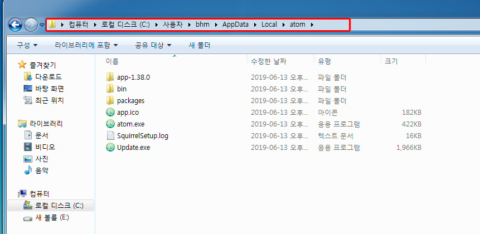480x234 pixels.
Task: Select 로컬 디스크 (C:) in navigation pane
Action: click(x=59, y=206)
